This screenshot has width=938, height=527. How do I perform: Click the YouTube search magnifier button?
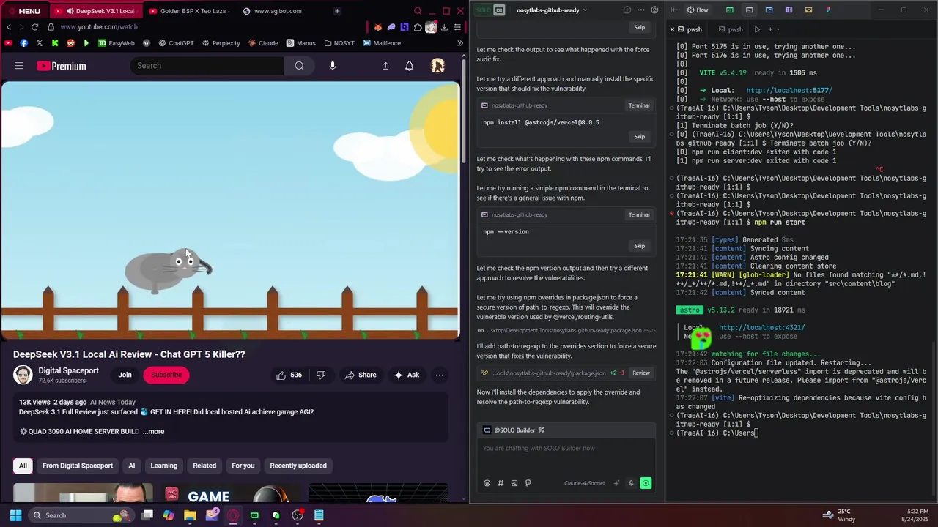299,66
